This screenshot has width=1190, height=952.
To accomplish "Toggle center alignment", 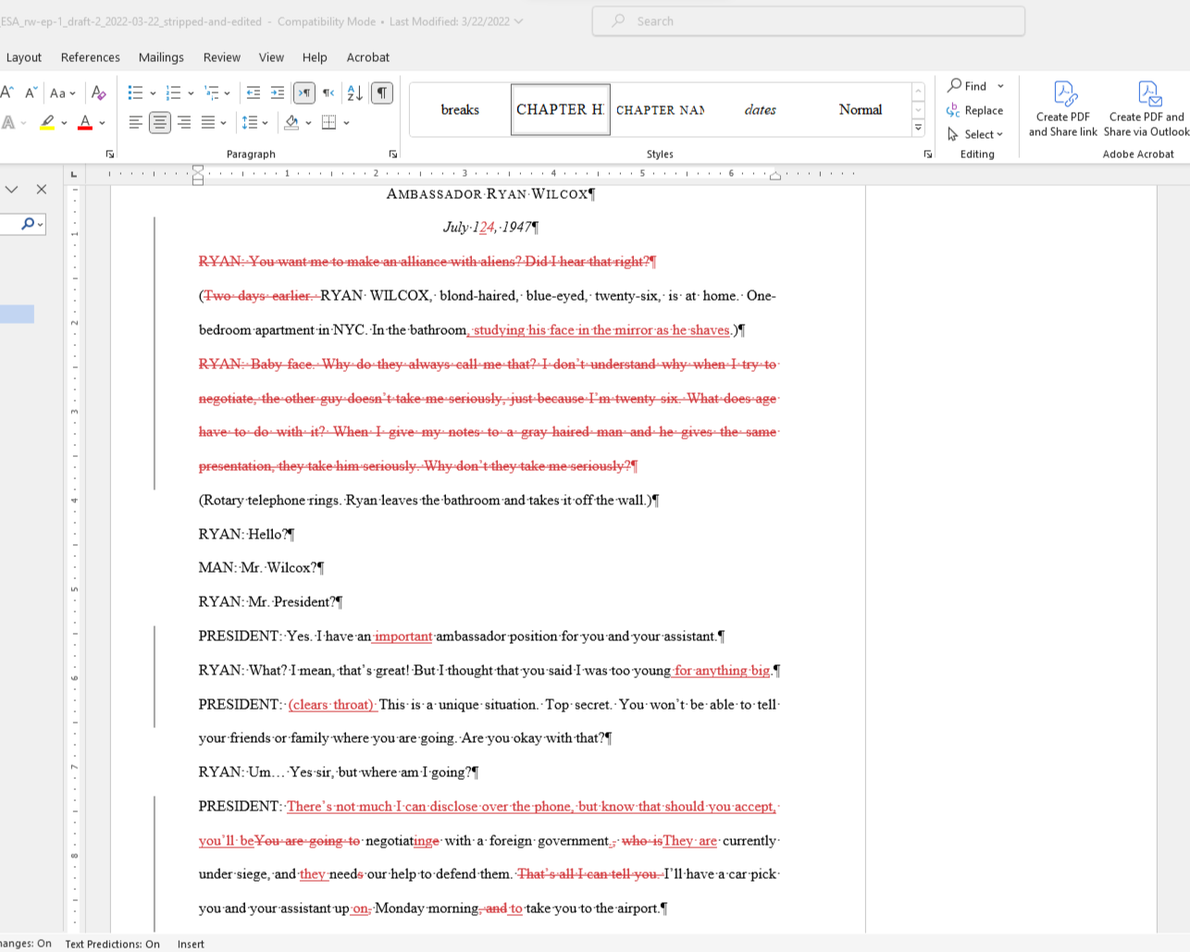I will (159, 122).
